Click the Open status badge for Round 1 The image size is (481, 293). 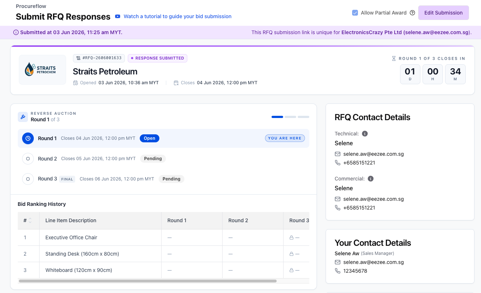coord(150,138)
